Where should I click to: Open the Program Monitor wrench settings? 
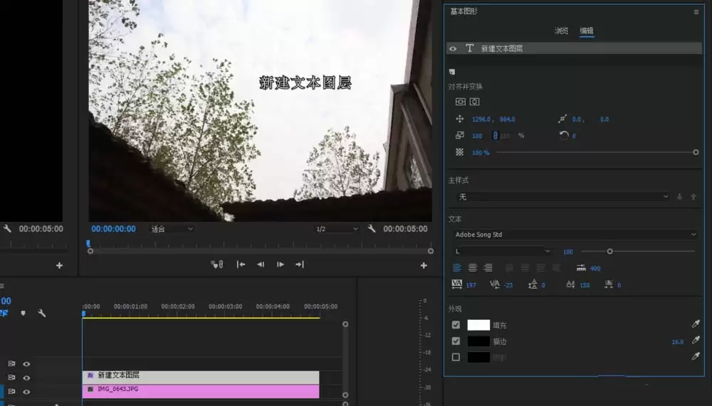[372, 229]
